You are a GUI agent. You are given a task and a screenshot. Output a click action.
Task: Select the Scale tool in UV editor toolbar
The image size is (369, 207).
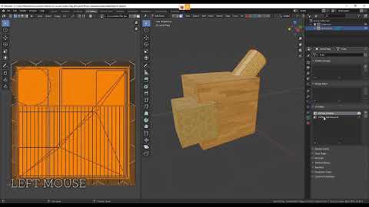click(5, 51)
